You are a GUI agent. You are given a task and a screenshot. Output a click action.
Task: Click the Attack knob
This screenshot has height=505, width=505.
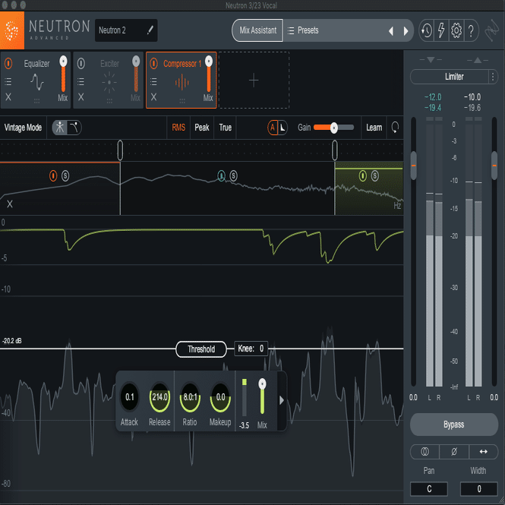pyautogui.click(x=129, y=397)
